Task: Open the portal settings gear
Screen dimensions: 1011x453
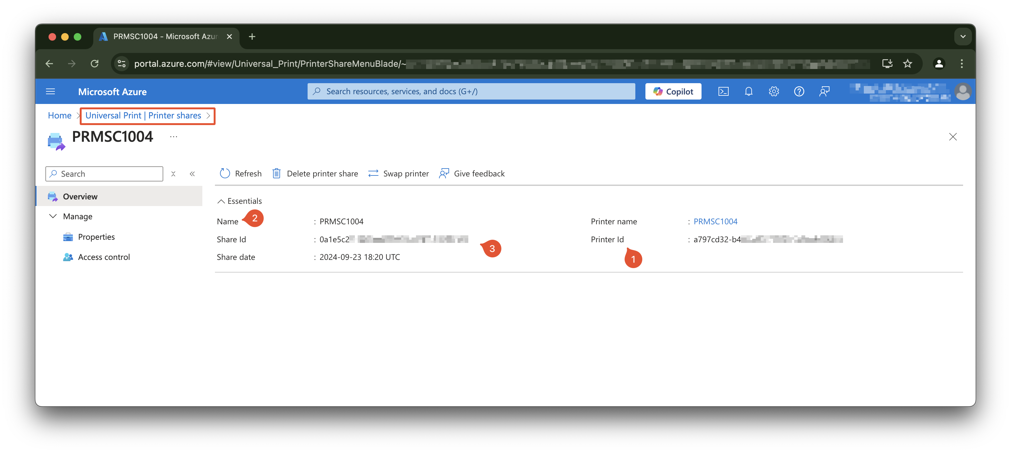Action: coord(774,91)
